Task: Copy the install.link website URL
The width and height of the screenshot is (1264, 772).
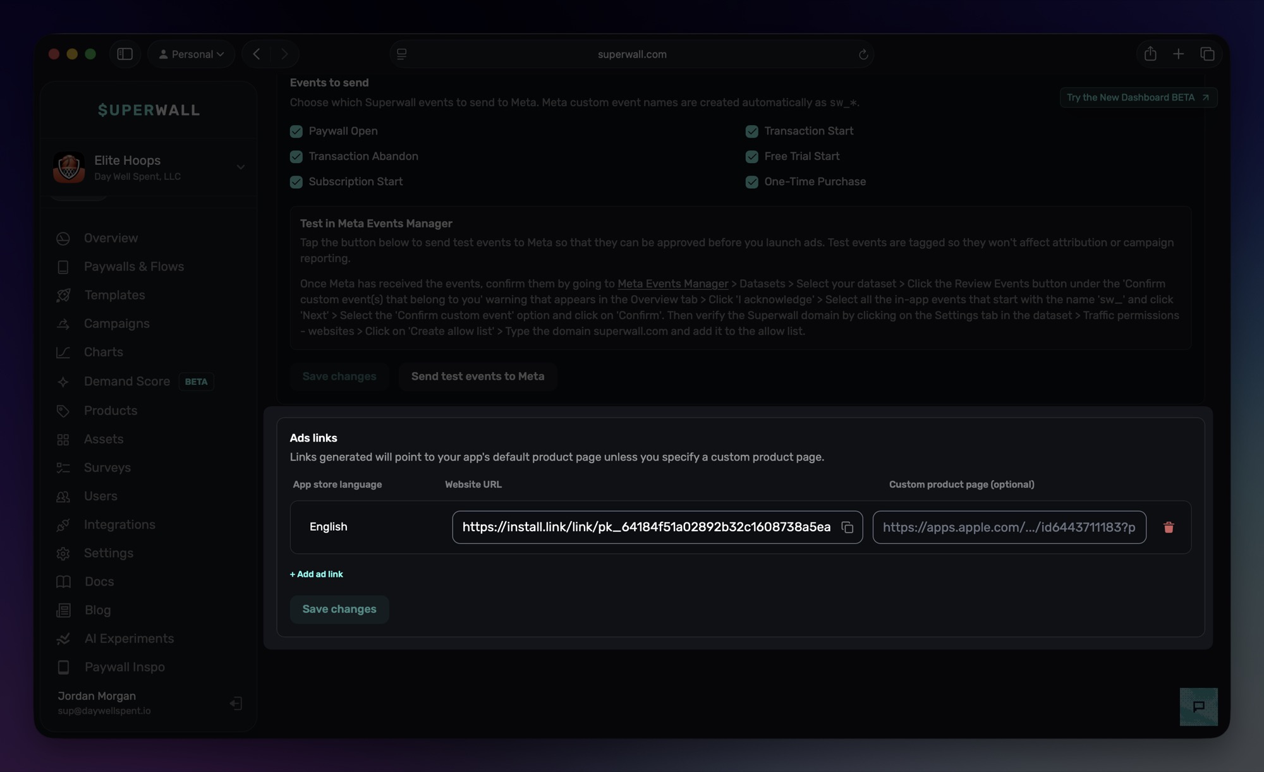Action: point(848,528)
